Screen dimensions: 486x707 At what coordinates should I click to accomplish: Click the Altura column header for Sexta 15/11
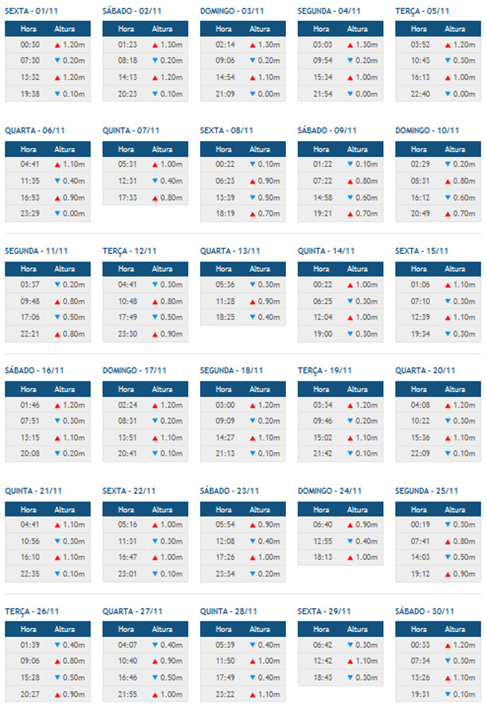[455, 268]
